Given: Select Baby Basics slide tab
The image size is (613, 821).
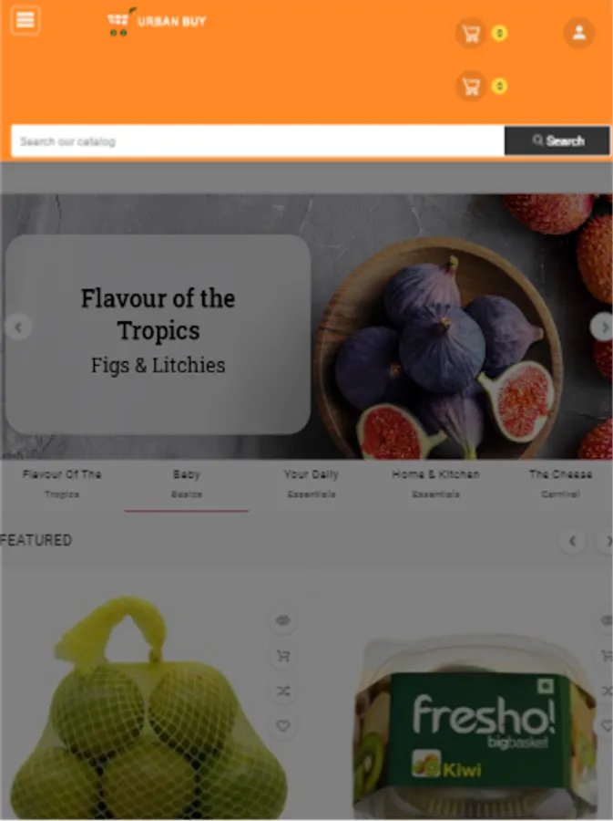Looking at the screenshot, I should [x=187, y=483].
